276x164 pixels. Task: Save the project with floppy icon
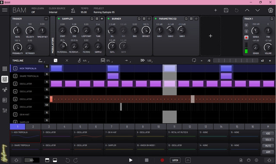coord(226,10)
